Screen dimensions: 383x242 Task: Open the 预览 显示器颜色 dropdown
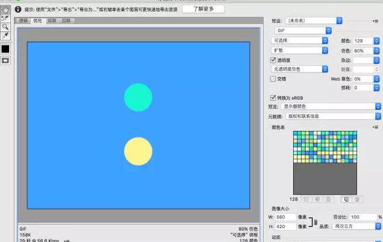click(x=331, y=106)
